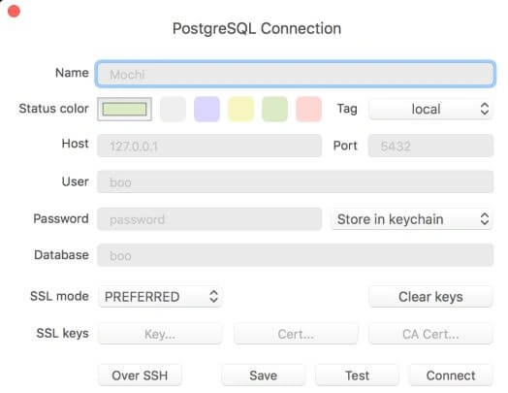Click the Connect button
This screenshot has width=508, height=393.
pos(451,376)
